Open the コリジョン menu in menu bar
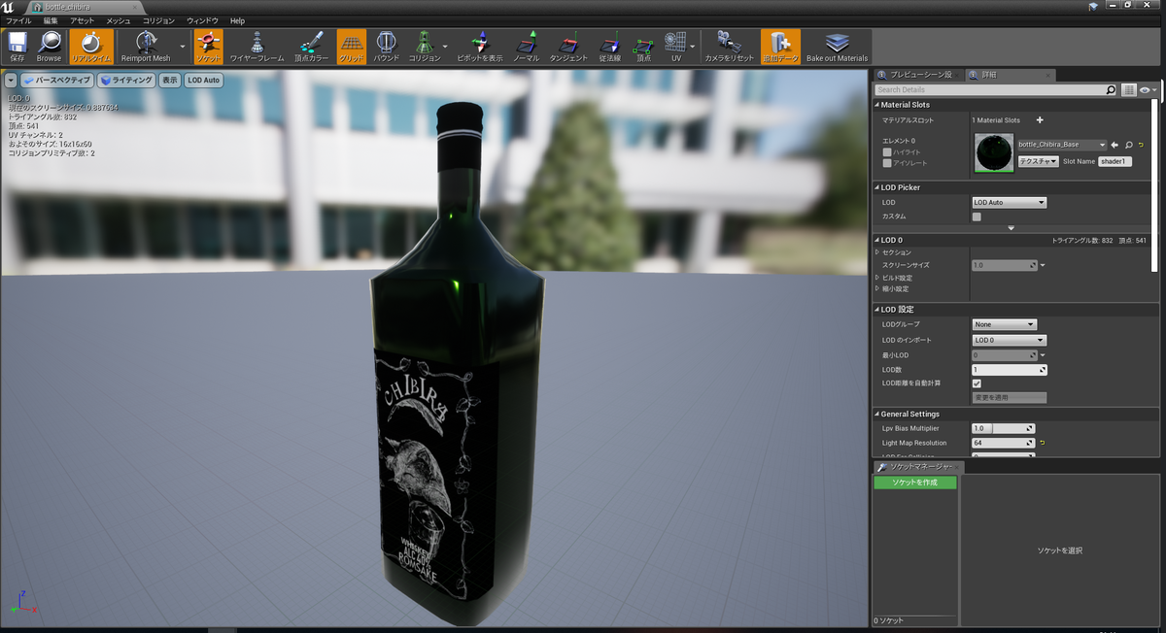The width and height of the screenshot is (1166, 633). coord(159,20)
